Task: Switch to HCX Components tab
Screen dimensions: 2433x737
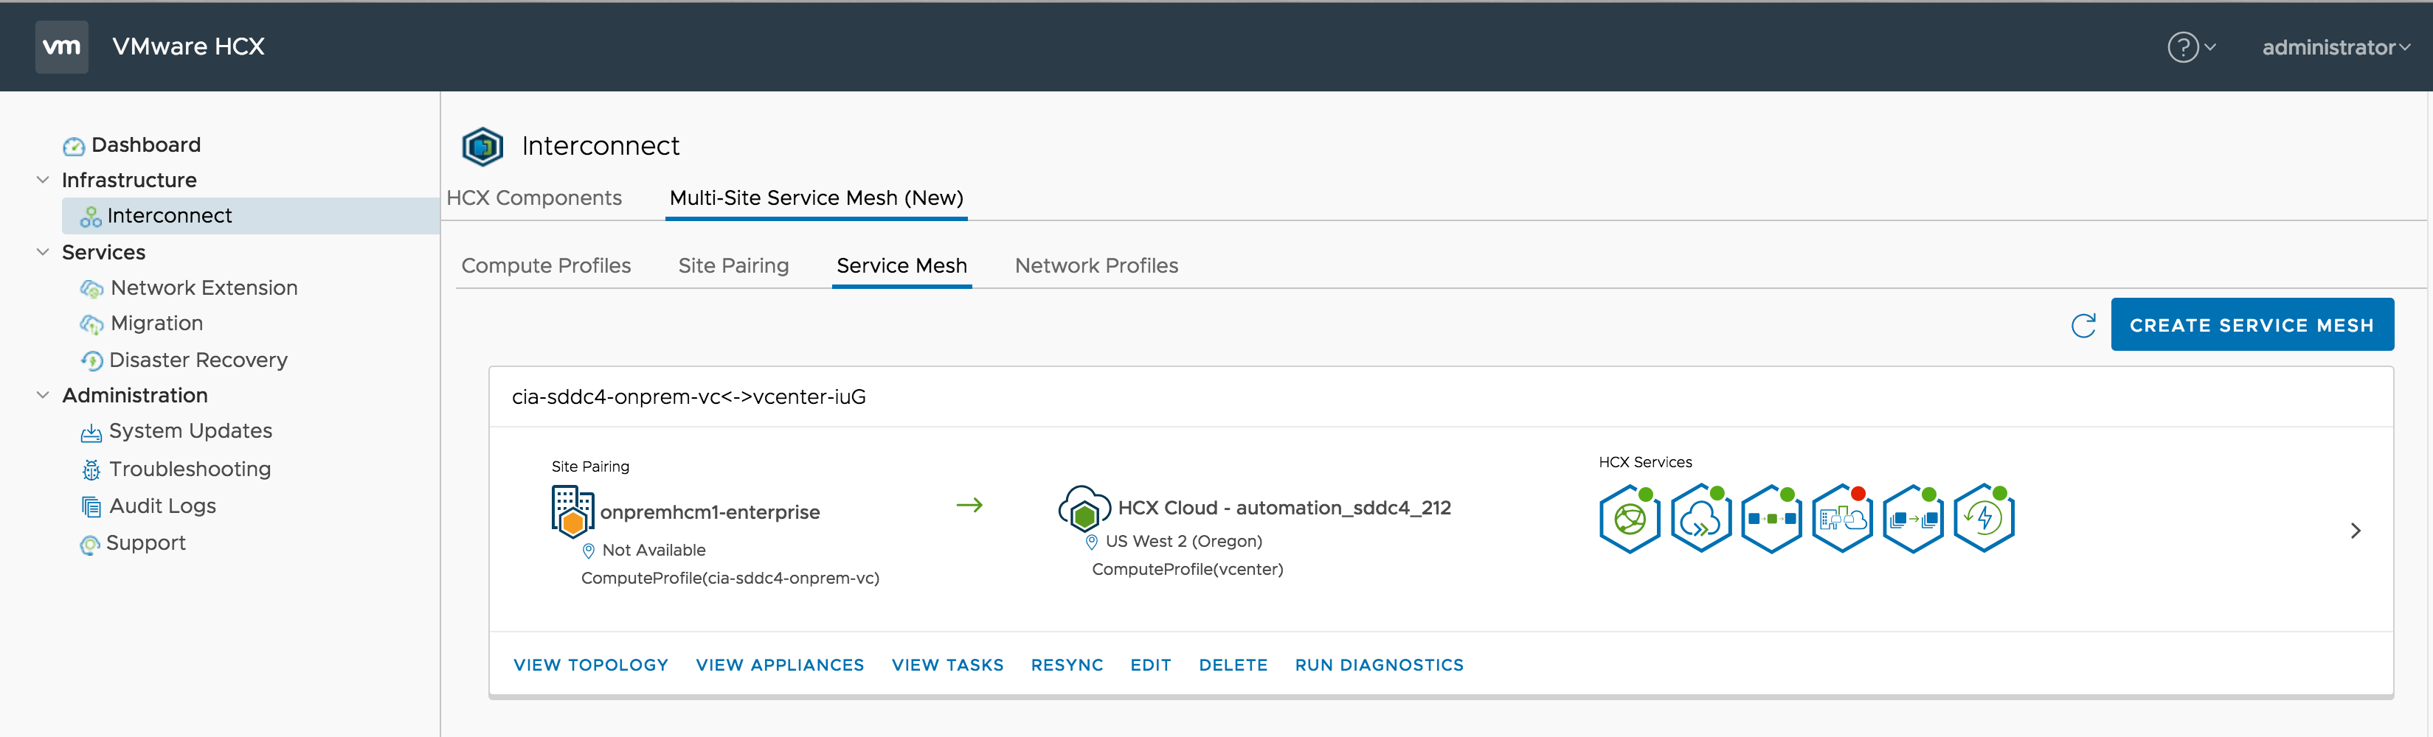Action: 533,198
